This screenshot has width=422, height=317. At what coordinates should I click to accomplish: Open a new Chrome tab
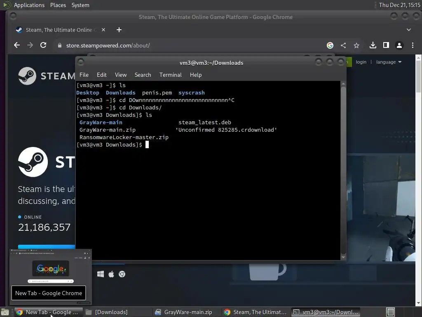tap(119, 30)
